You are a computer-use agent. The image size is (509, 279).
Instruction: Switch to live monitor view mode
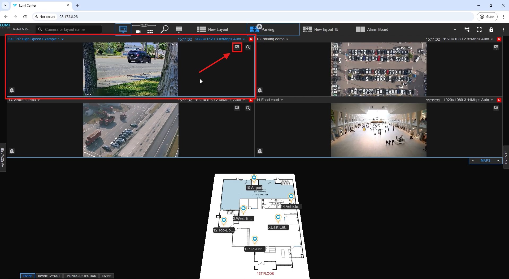(x=123, y=29)
